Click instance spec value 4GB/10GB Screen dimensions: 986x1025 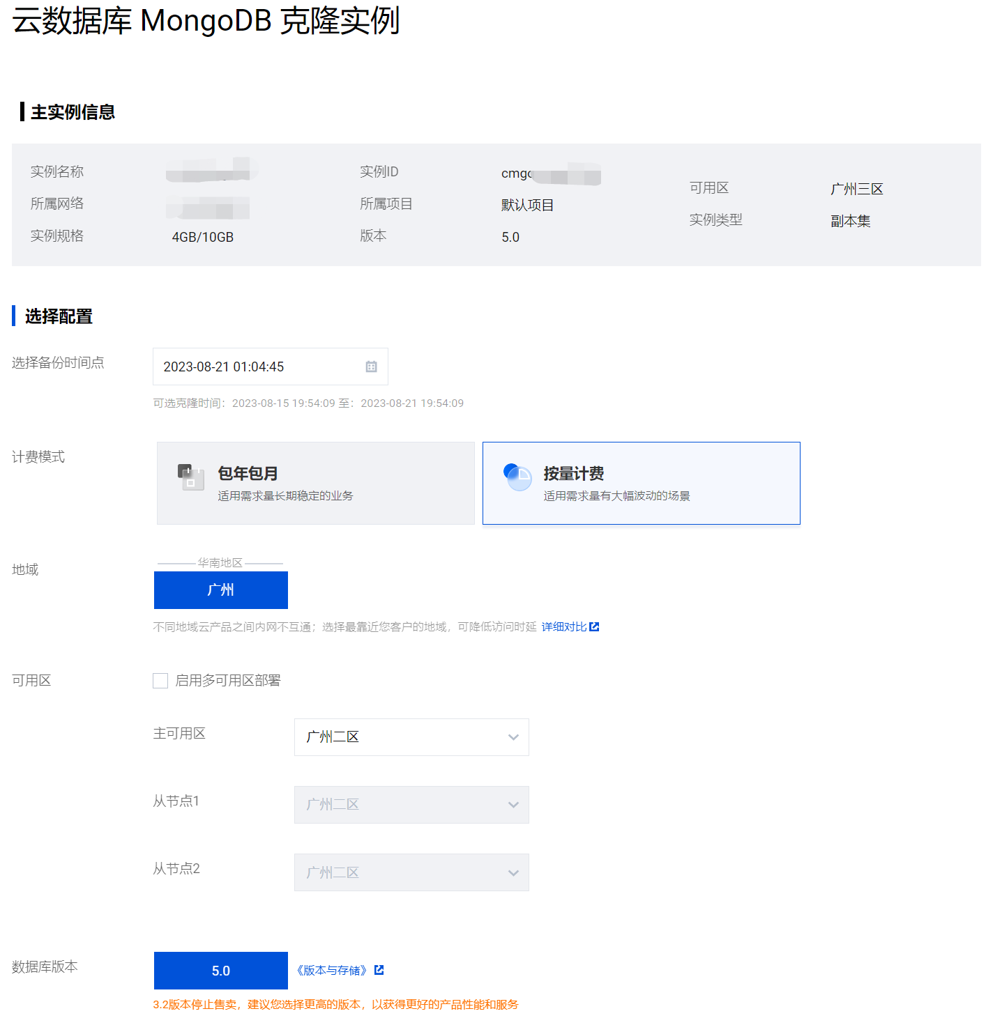pyautogui.click(x=203, y=237)
